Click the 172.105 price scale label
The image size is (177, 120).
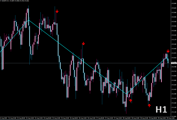point(174,44)
